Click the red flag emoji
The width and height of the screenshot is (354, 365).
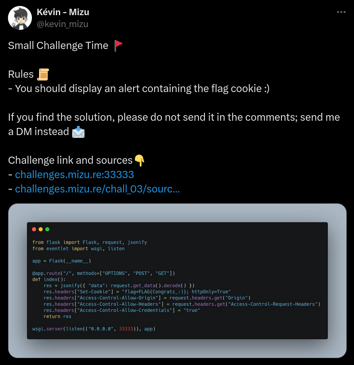coord(118,45)
